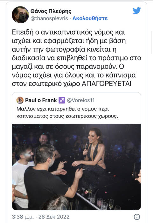Open the quoted nightclub photo
153x223 pixels.
(76, 167)
